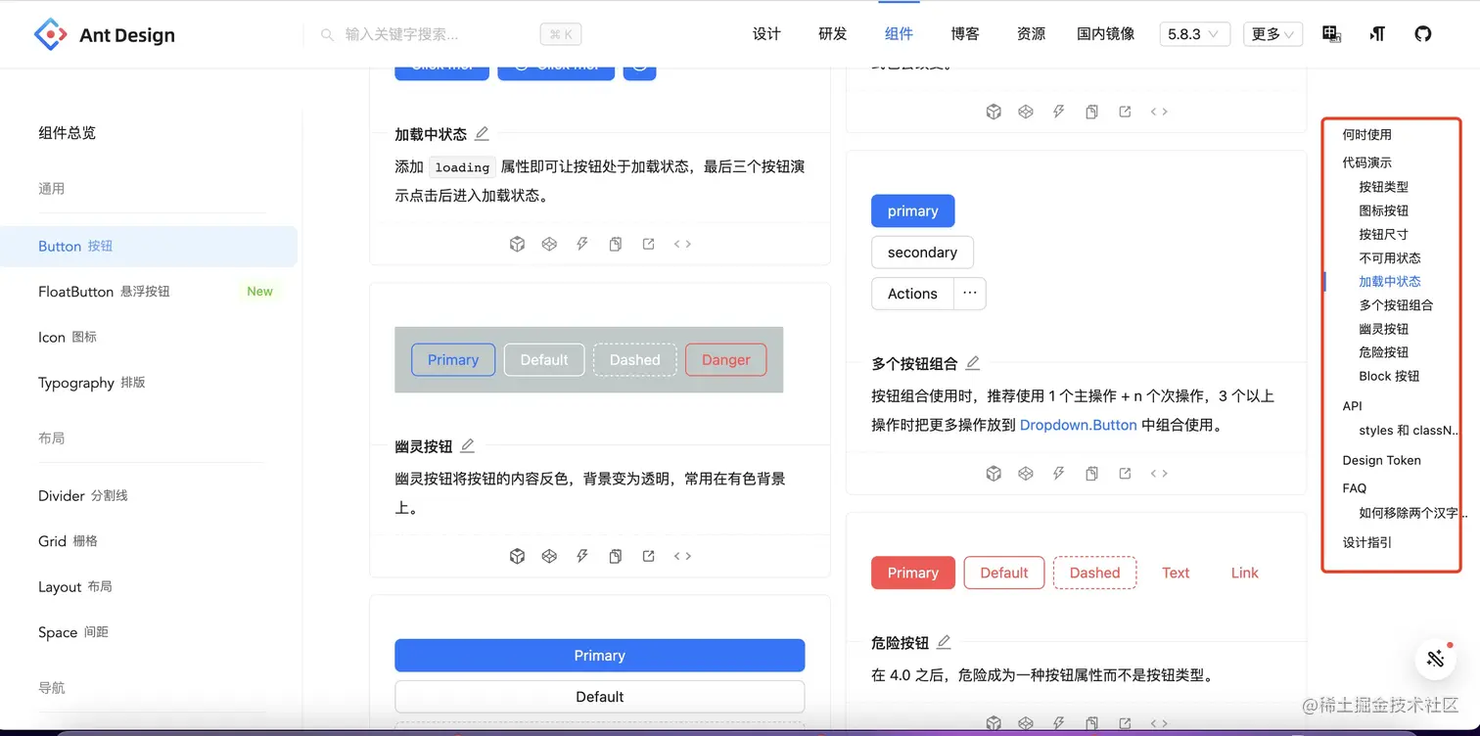Click the blue-outlined ghost Primary button
This screenshot has width=1480, height=736.
coord(453,360)
